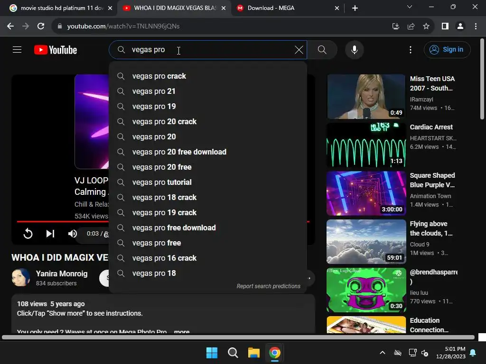
Task: Clear the search box with the X
Action: click(299, 49)
